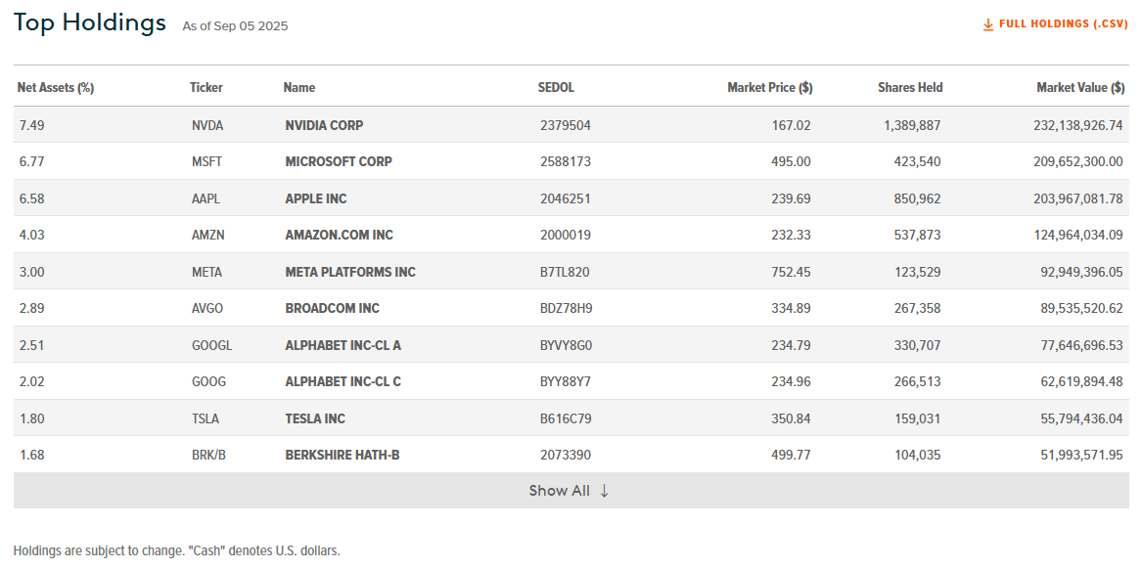Click the Ticker column header

tap(206, 87)
